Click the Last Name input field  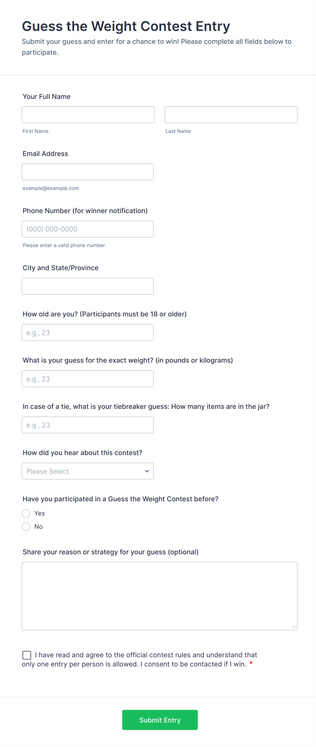[231, 115]
